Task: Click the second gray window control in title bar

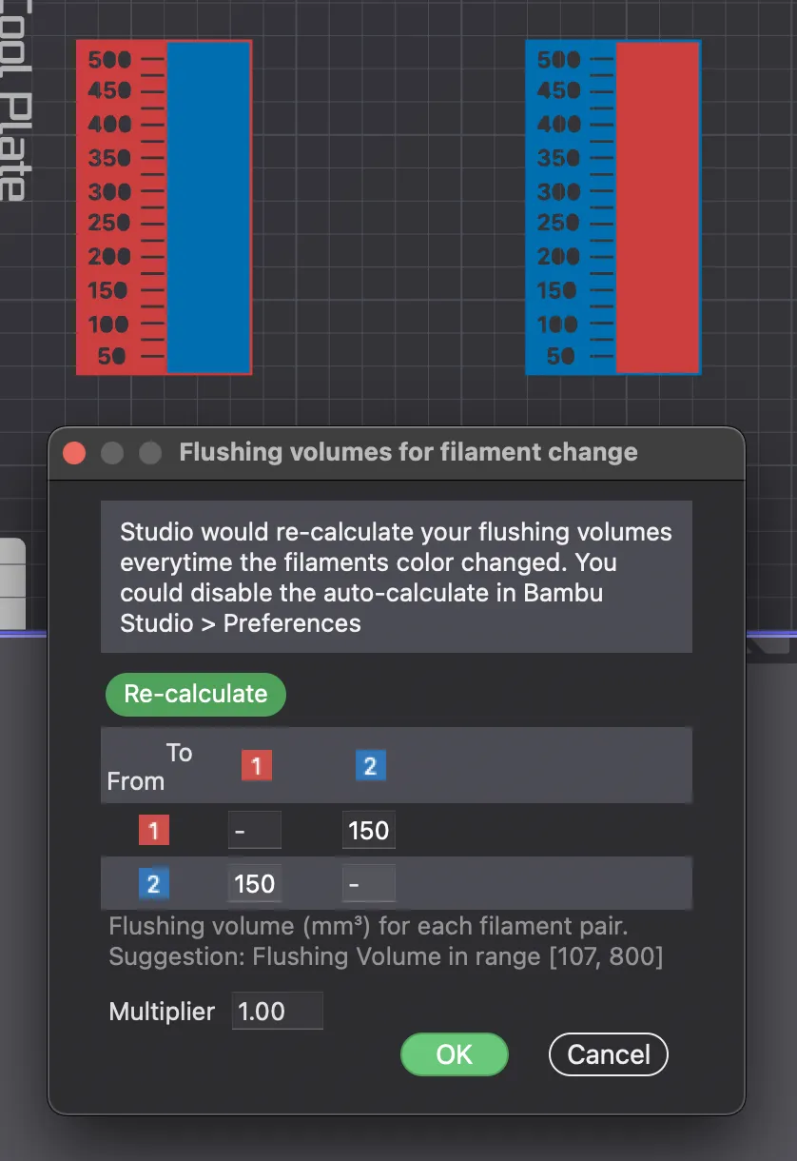Action: [x=150, y=452]
